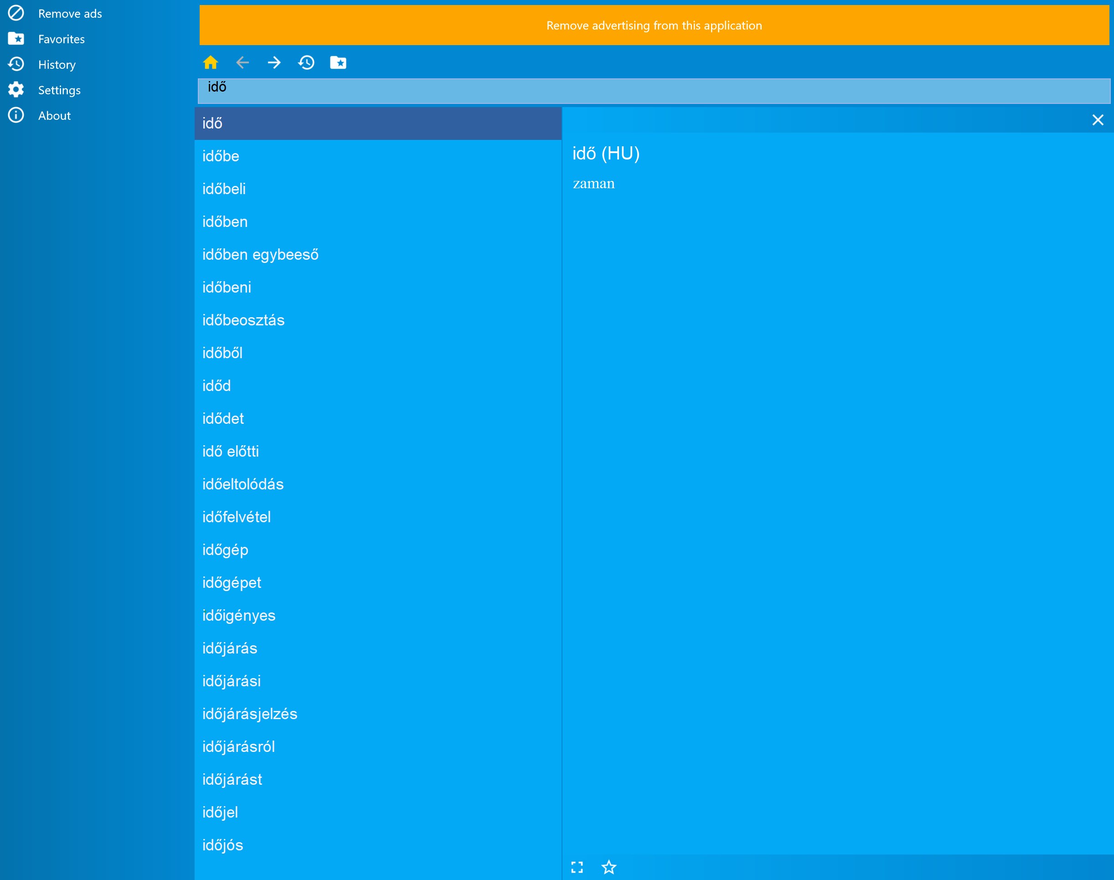
Task: Choose időben egybeeső entry
Action: 260,254
